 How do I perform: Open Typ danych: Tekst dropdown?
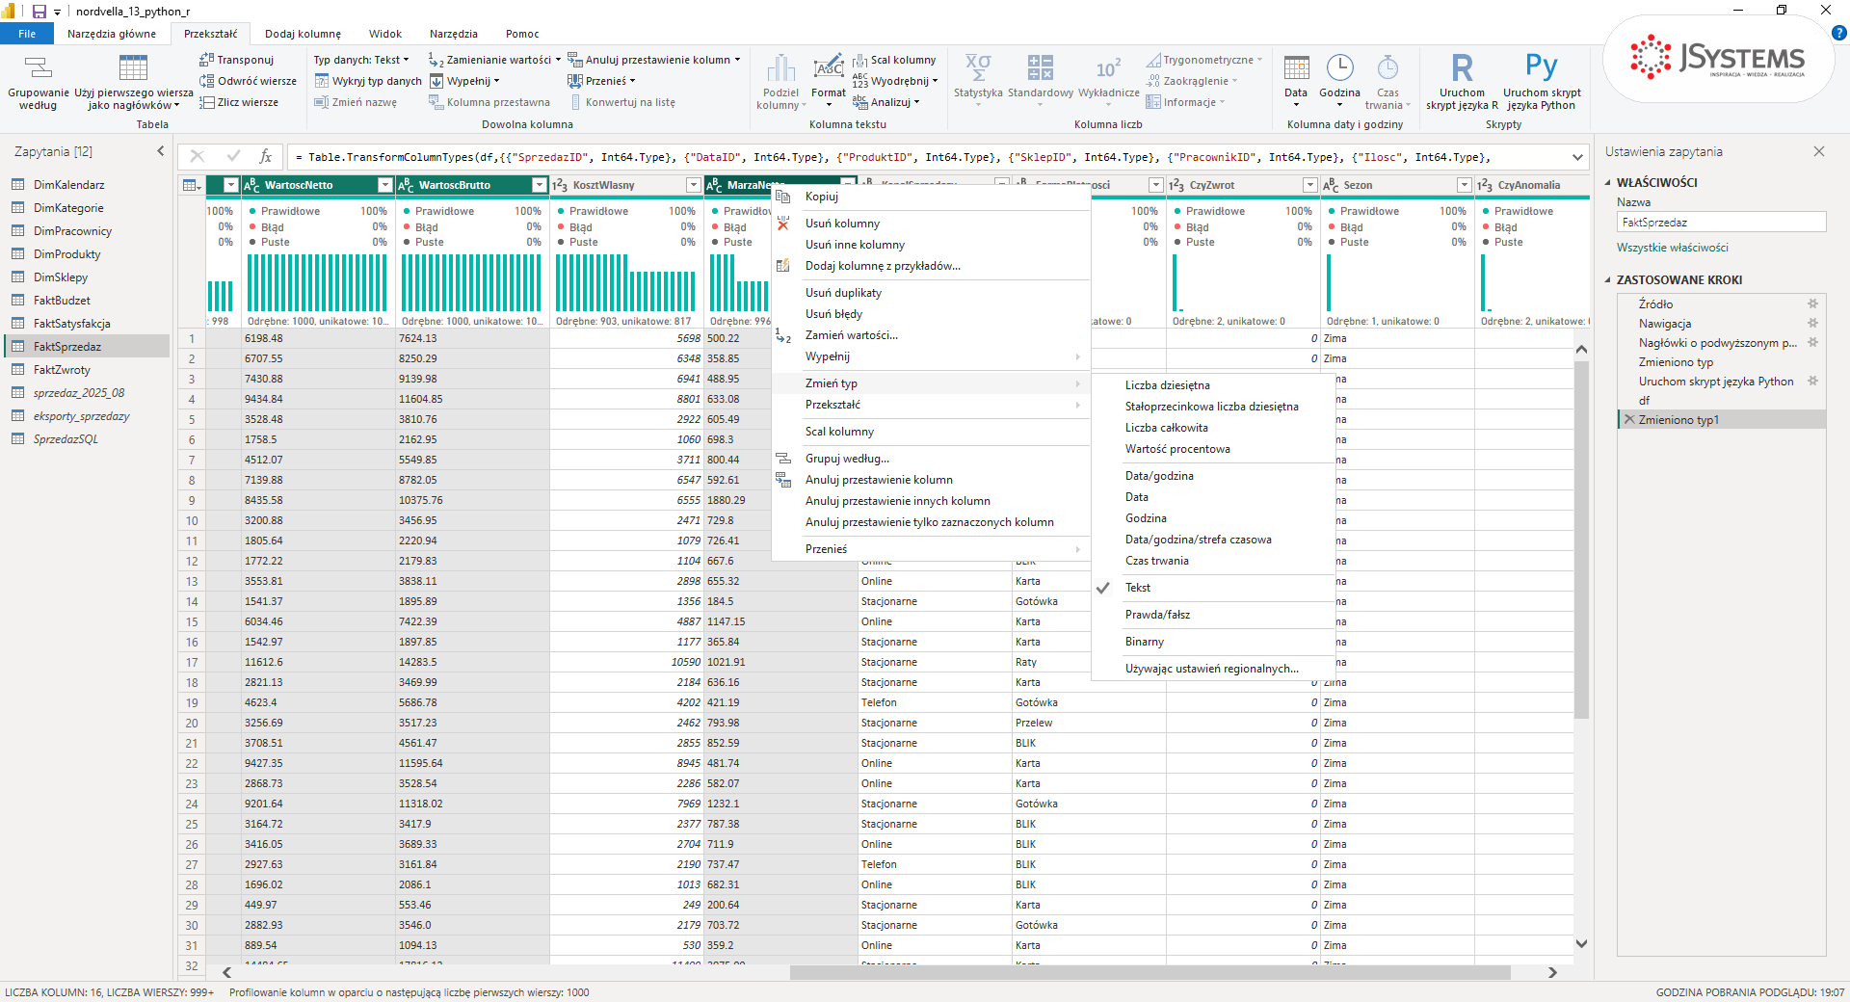(361, 60)
